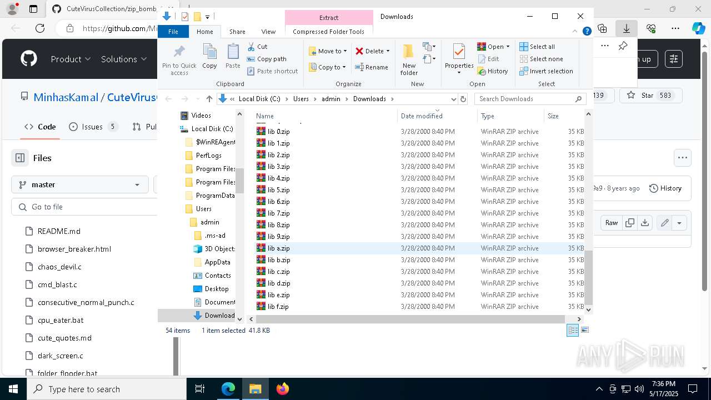
Task: Open the address bar history dropdown
Action: pyautogui.click(x=453, y=99)
